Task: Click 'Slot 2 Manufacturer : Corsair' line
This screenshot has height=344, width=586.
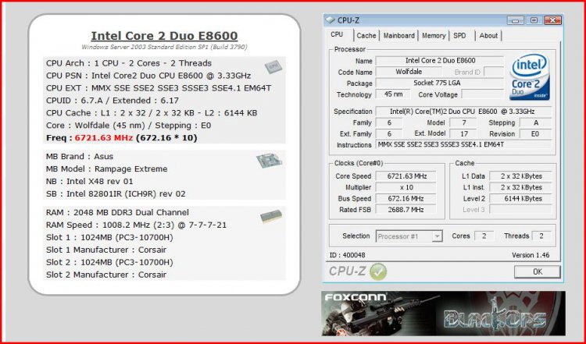Action: tap(106, 275)
